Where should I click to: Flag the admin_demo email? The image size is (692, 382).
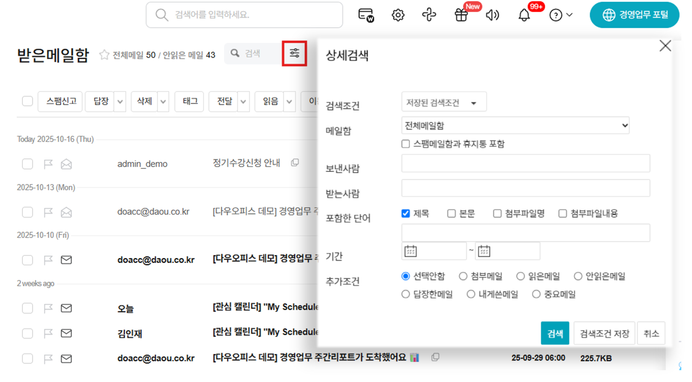48,164
